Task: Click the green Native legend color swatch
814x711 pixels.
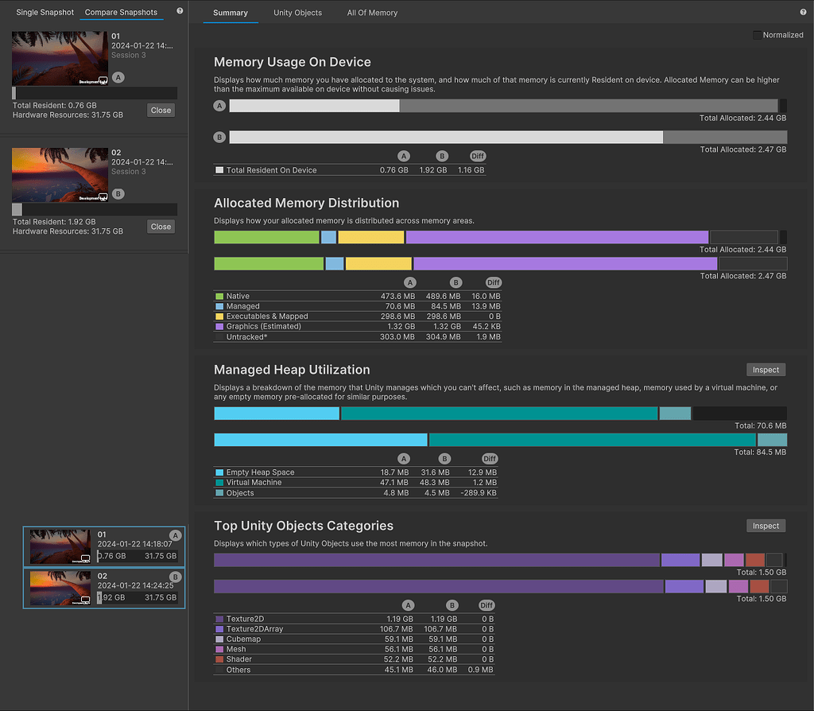Action: (219, 297)
